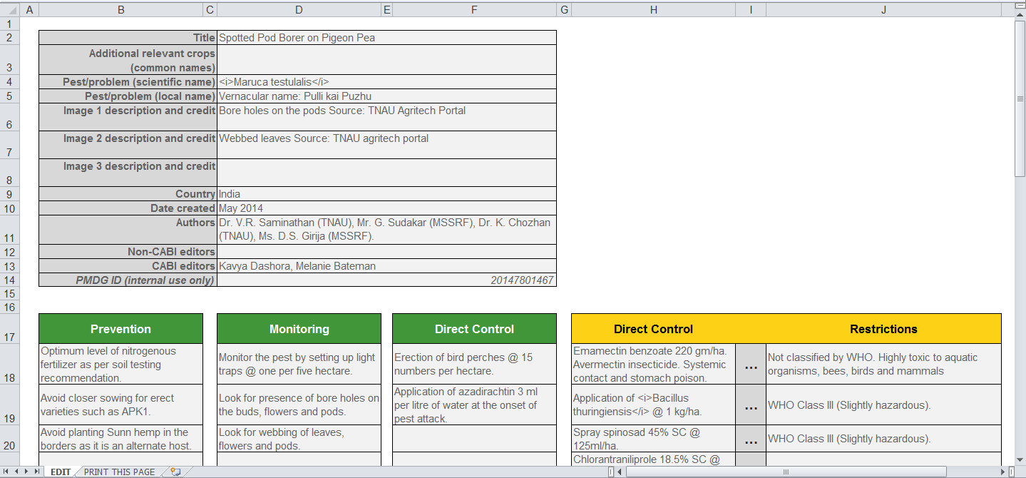
Task: Click the previous sheet navigation arrow
Action: pos(17,472)
